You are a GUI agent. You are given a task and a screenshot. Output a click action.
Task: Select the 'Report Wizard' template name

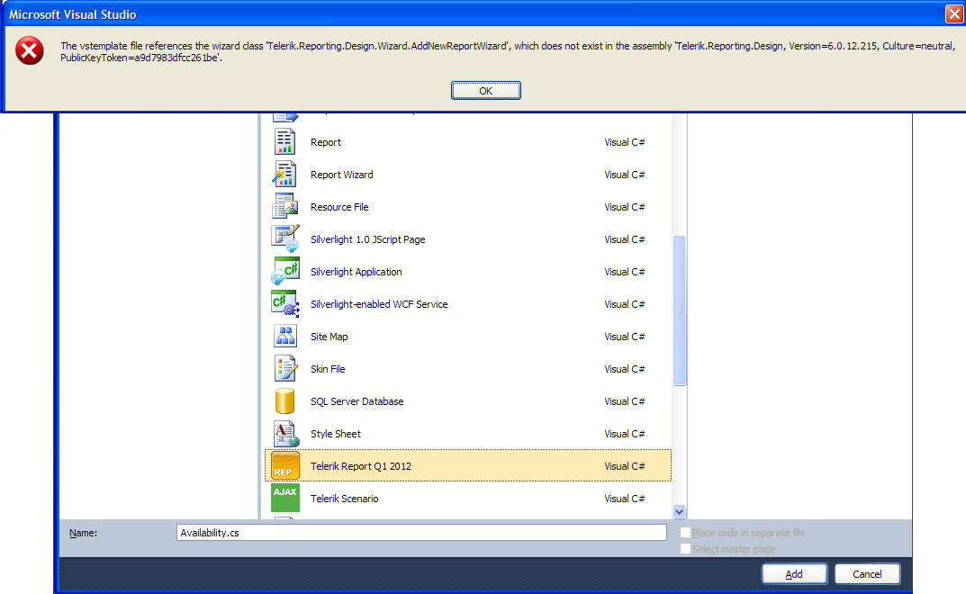[341, 175]
